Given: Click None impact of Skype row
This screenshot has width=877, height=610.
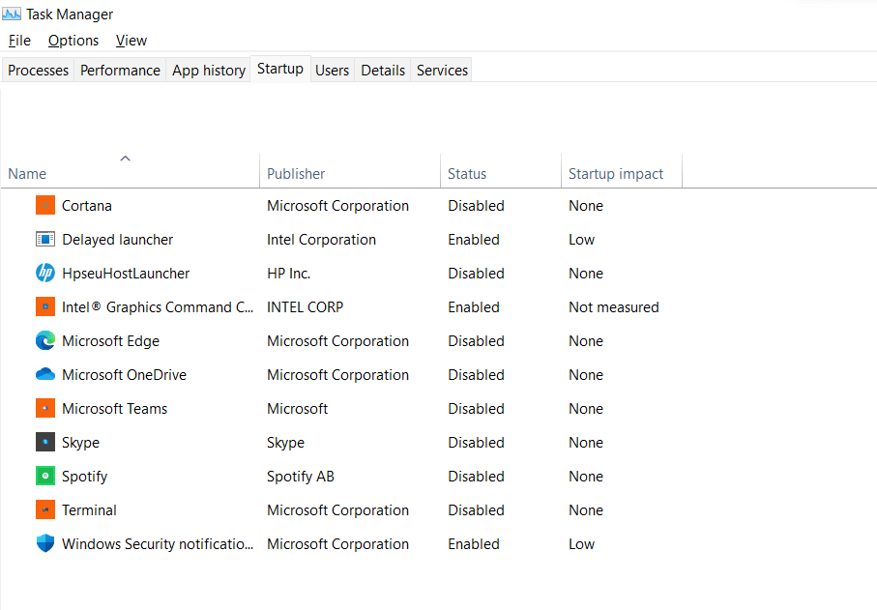Looking at the screenshot, I should (586, 443).
